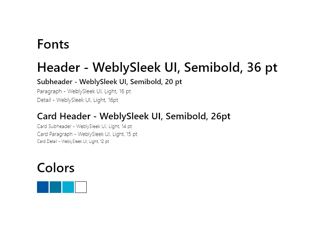Click the Detail Light 16pt line

tap(78, 100)
